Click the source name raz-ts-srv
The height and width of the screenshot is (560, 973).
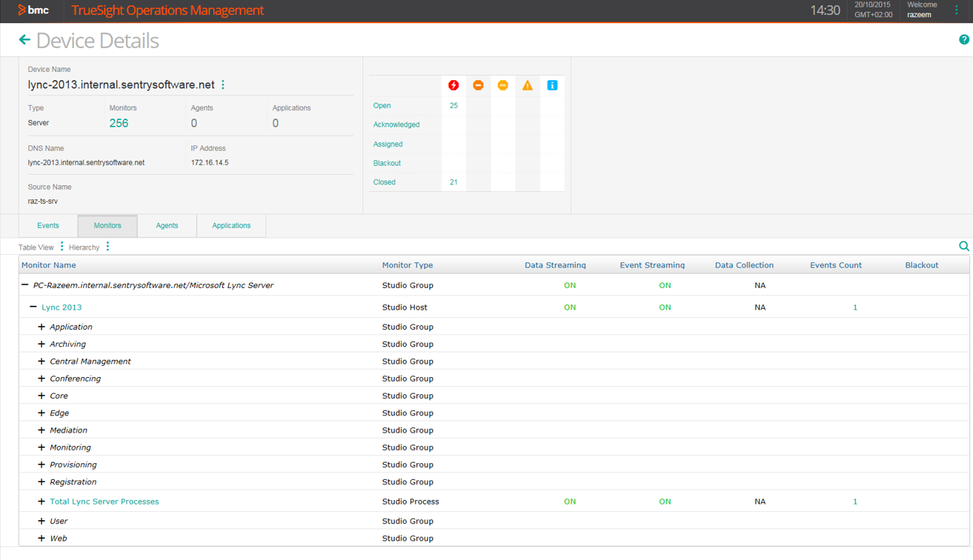(x=43, y=201)
